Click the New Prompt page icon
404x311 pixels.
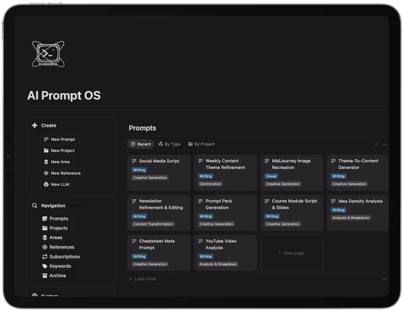[46, 139]
